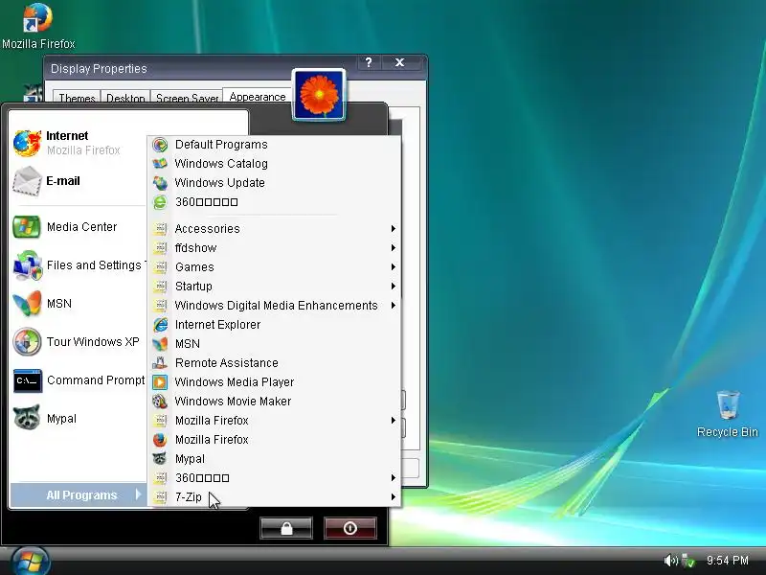Expand the Games submenu arrow

(393, 267)
